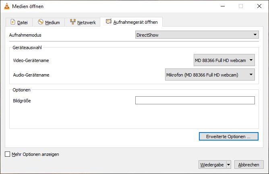Click the Aufnahmegerät öffnen capture card icon
The height and width of the screenshot is (174, 269).
(109, 21)
